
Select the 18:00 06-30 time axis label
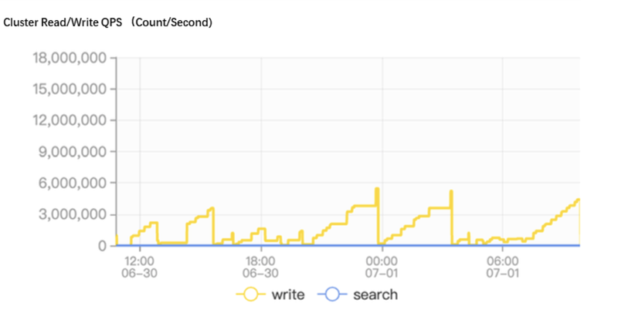pos(260,267)
